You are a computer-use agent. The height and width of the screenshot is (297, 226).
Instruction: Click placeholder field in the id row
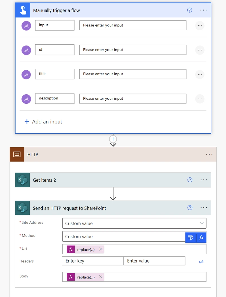click(133, 50)
